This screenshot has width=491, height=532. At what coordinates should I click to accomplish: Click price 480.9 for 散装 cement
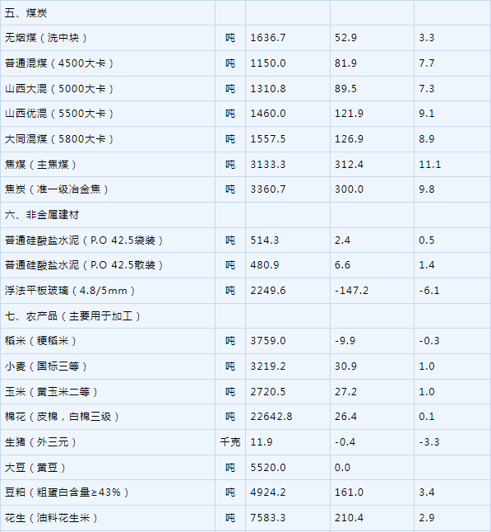point(264,265)
